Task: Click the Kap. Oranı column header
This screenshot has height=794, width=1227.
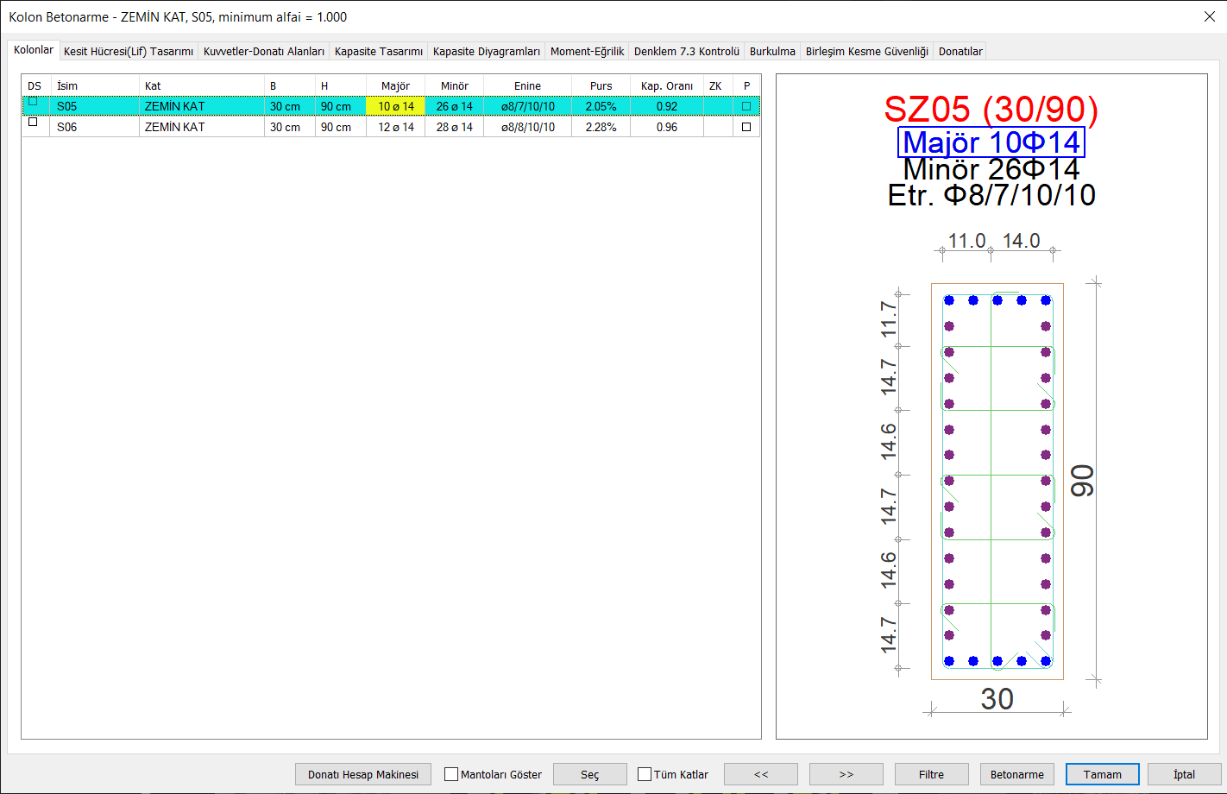Action: pos(667,85)
